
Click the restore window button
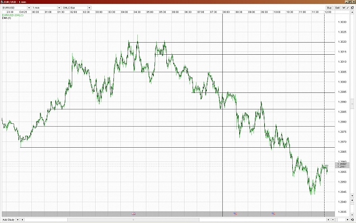click(x=350, y=2)
